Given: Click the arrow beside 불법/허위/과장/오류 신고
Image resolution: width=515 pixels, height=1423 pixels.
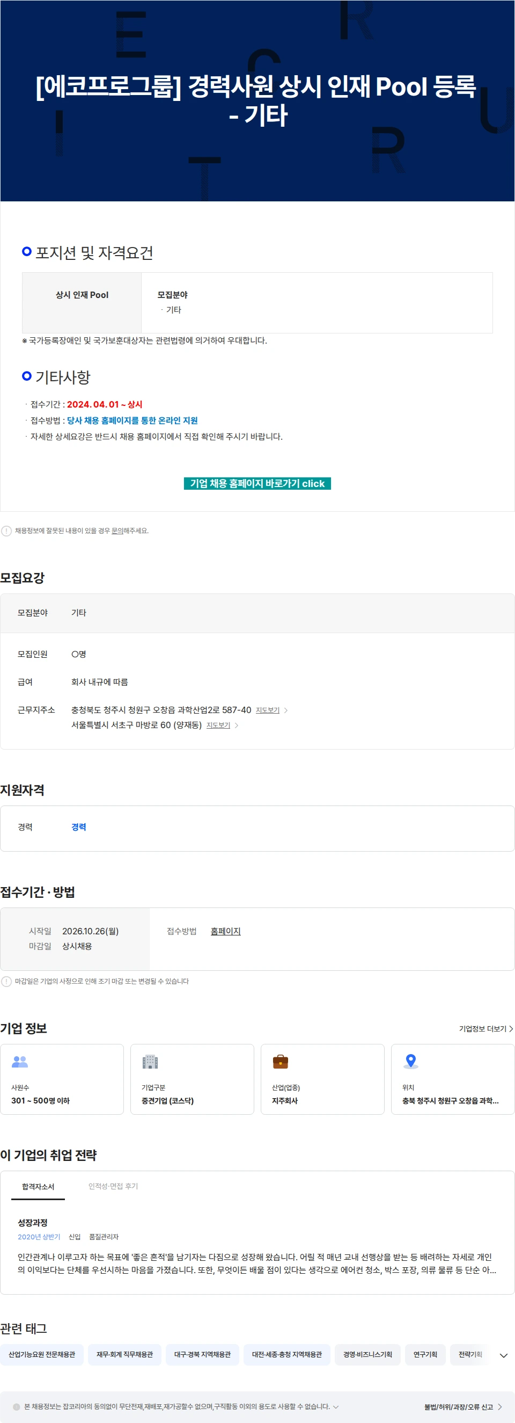Looking at the screenshot, I should tap(500, 1407).
